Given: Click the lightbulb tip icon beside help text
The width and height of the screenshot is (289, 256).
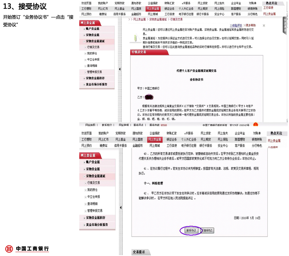Looking at the screenshot, I should (135, 38).
